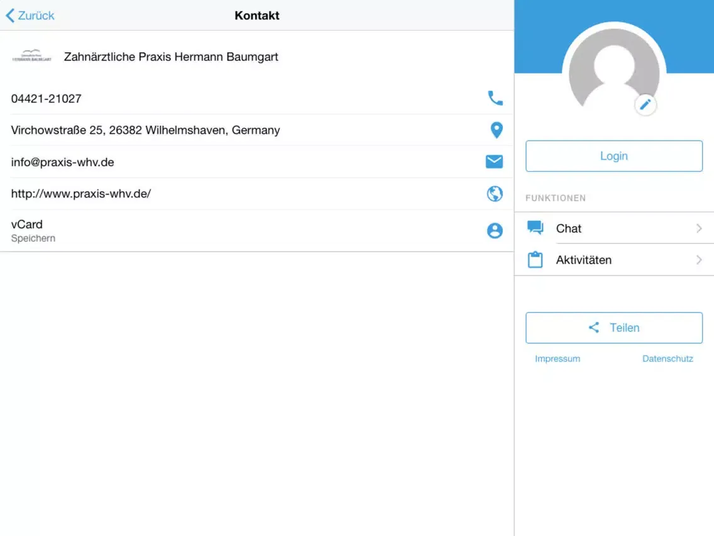
Task: Select the Virchowstraße 25 address
Action: [145, 130]
